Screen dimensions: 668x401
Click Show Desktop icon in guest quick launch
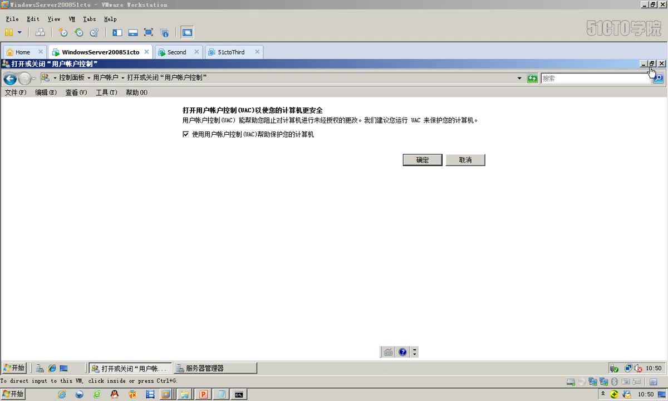pos(64,368)
